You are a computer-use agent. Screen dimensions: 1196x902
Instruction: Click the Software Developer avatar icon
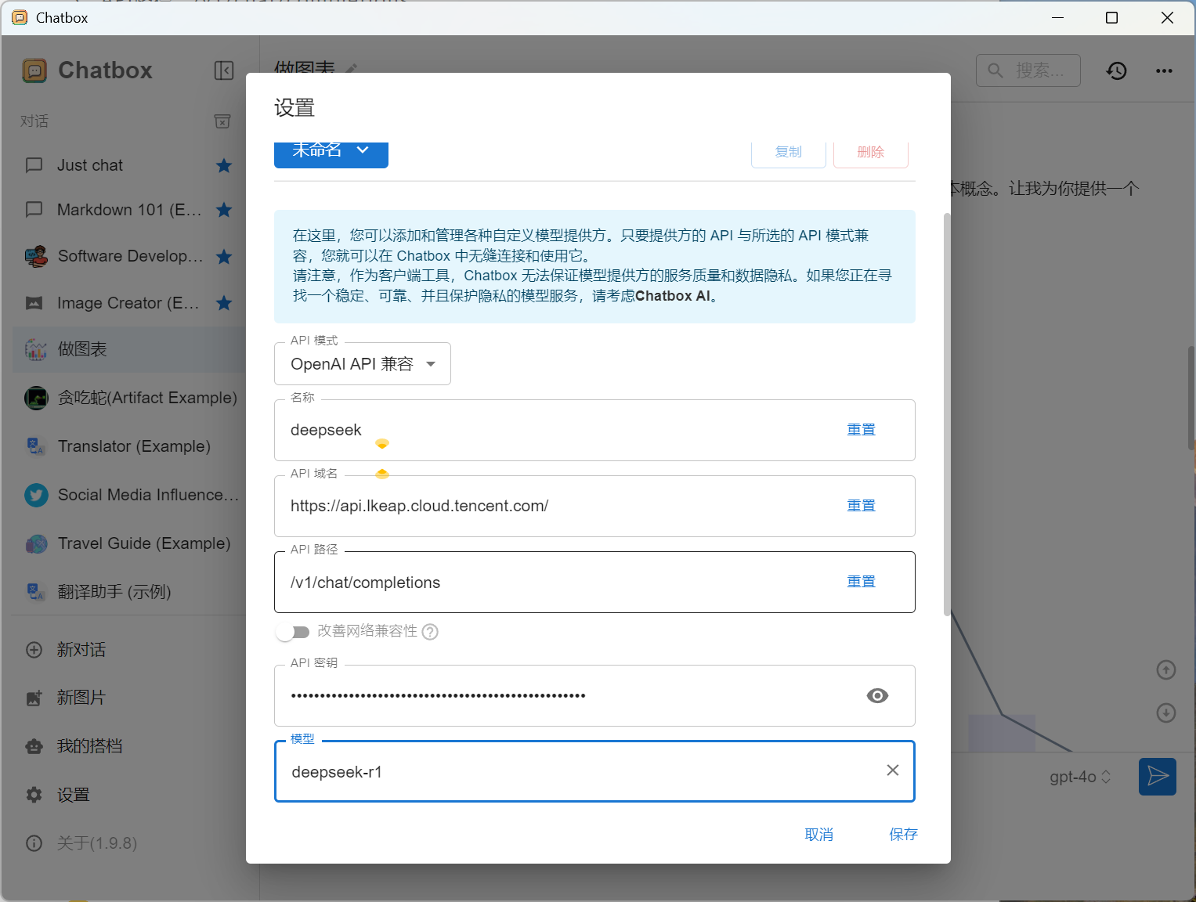pyautogui.click(x=36, y=256)
